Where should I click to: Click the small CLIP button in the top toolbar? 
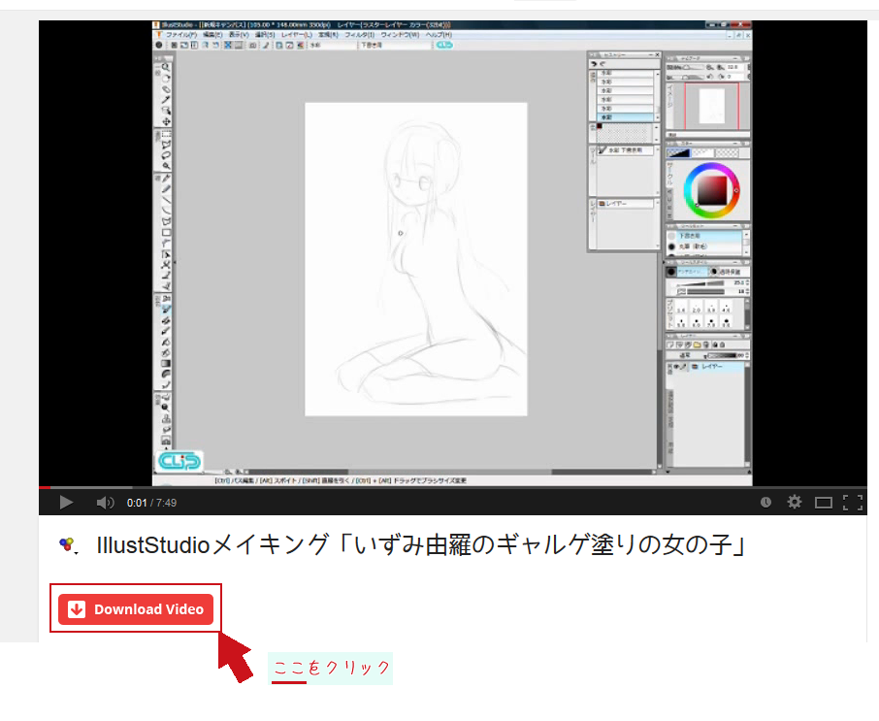pyautogui.click(x=444, y=45)
